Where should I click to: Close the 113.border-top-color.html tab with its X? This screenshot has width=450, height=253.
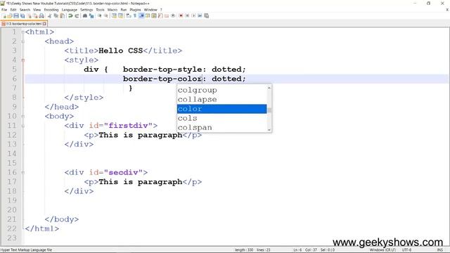[x=44, y=24]
